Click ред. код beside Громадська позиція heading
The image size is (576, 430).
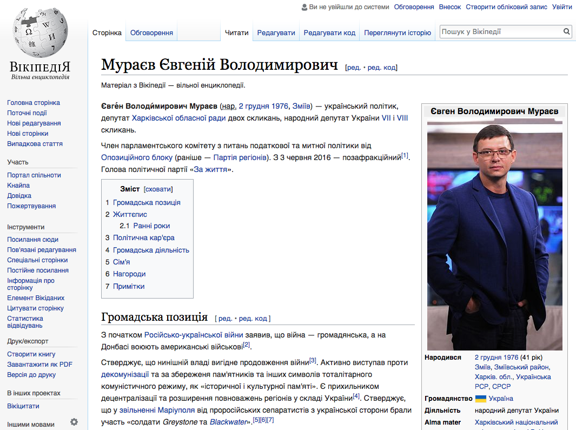coord(253,318)
